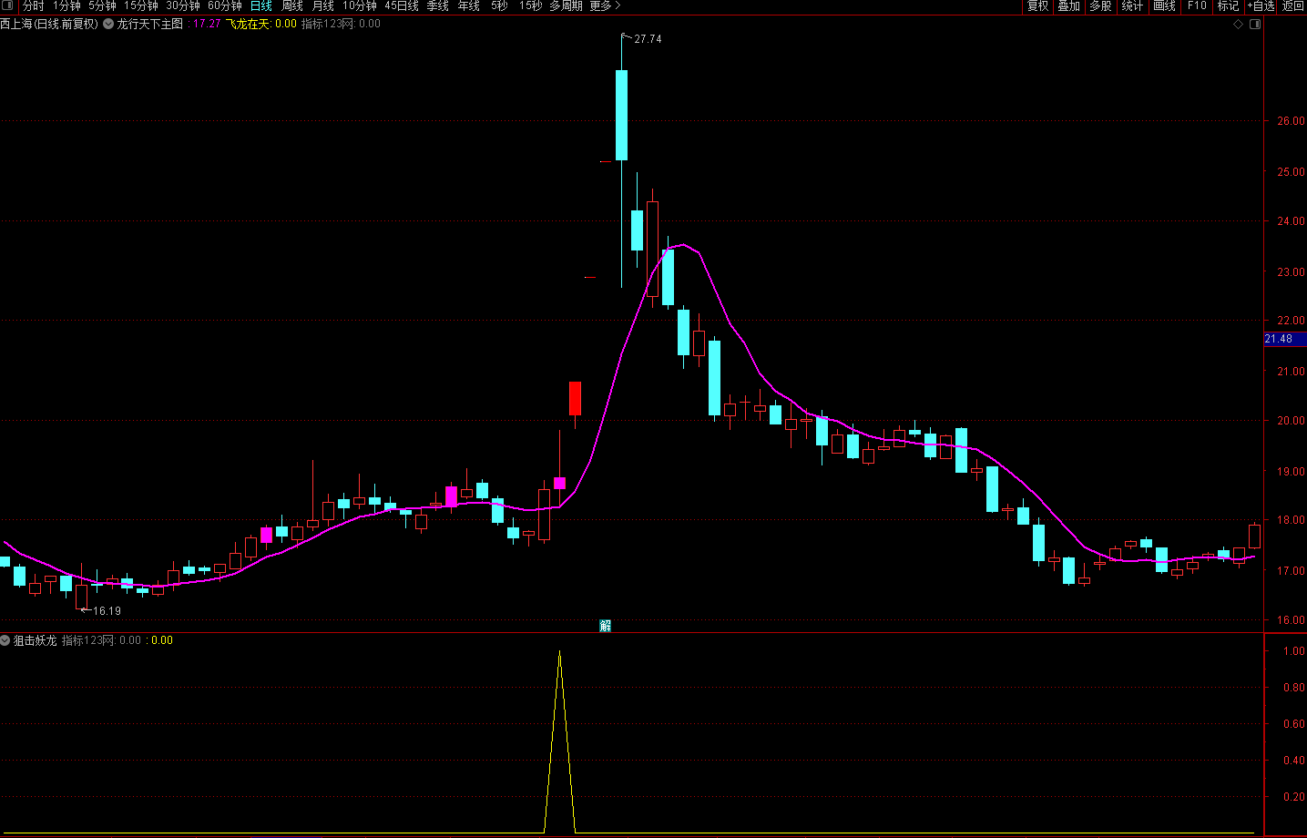1307x838 pixels.
Task: Click the 复权 button
Action: [x=1038, y=6]
